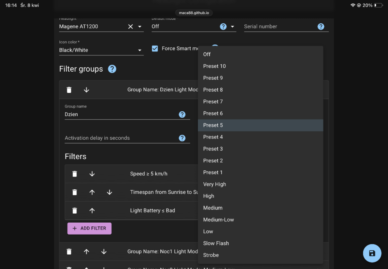Expand the Default mode dropdown arrow
388x269 pixels.
[x=232, y=27]
